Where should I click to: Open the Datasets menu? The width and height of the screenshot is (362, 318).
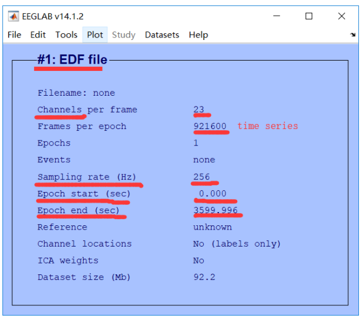point(162,35)
